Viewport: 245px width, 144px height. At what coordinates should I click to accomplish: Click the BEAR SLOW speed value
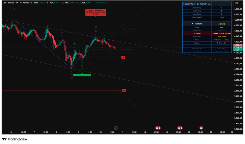coord(221,33)
